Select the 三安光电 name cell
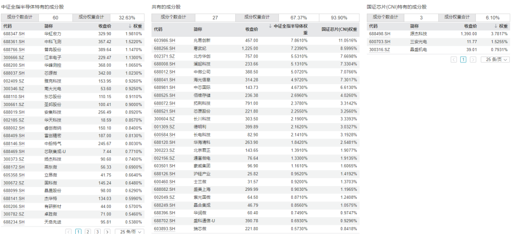 (419, 42)
